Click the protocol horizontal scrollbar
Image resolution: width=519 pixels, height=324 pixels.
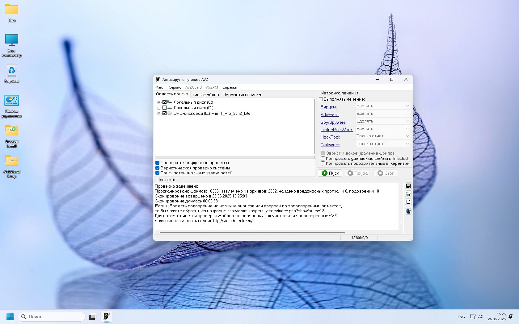252,232
